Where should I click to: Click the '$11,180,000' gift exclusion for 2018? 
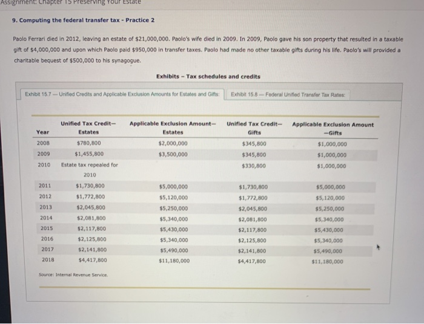click(328, 261)
